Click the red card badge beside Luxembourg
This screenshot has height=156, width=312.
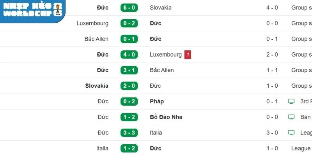pos(187,55)
